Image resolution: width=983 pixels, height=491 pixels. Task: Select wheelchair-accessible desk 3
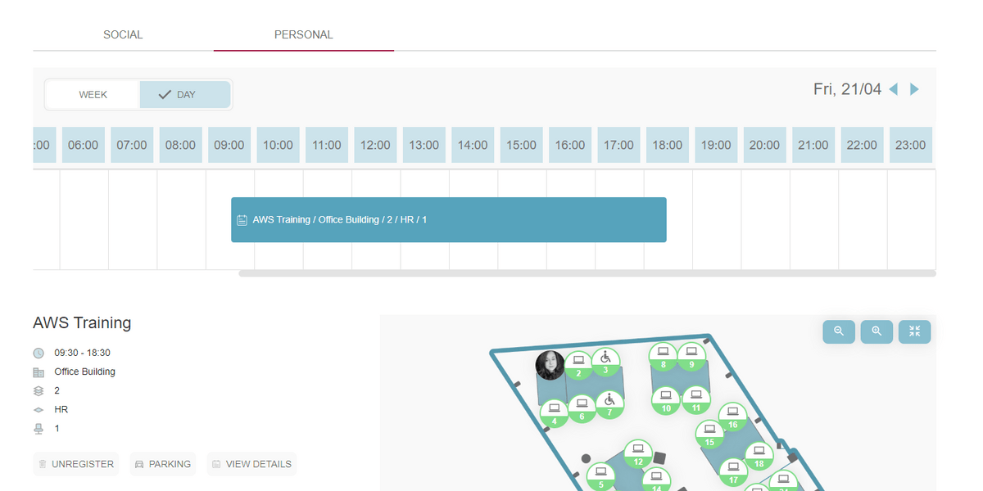[605, 361]
